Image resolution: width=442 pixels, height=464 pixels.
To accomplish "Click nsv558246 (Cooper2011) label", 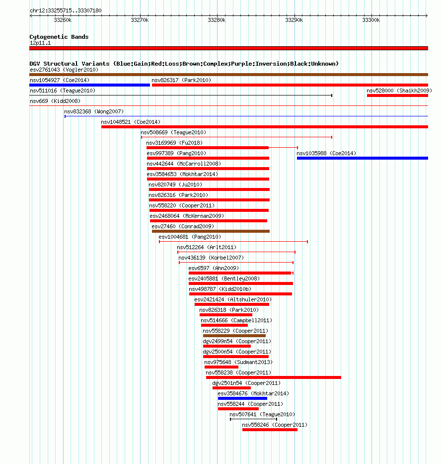I will pos(275,425).
